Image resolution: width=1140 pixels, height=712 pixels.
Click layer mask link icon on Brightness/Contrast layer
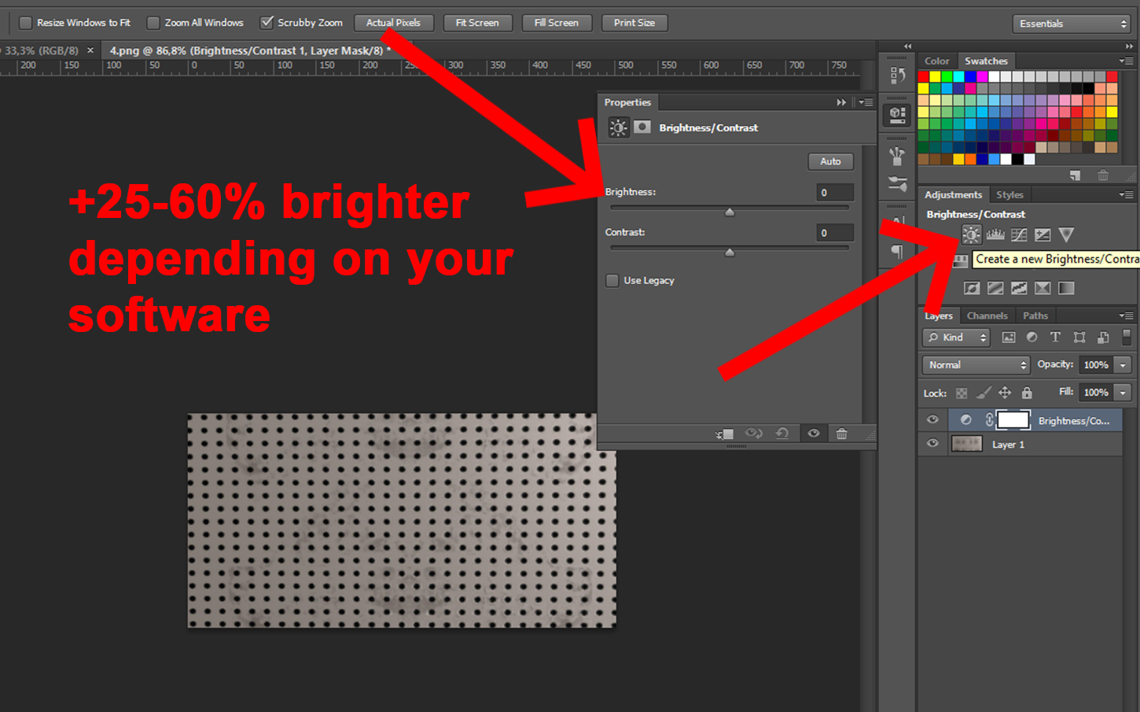[989, 420]
